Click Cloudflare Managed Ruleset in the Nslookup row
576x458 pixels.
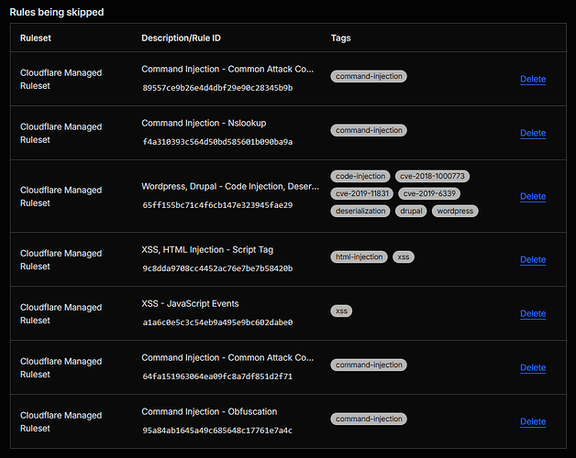coord(61,133)
